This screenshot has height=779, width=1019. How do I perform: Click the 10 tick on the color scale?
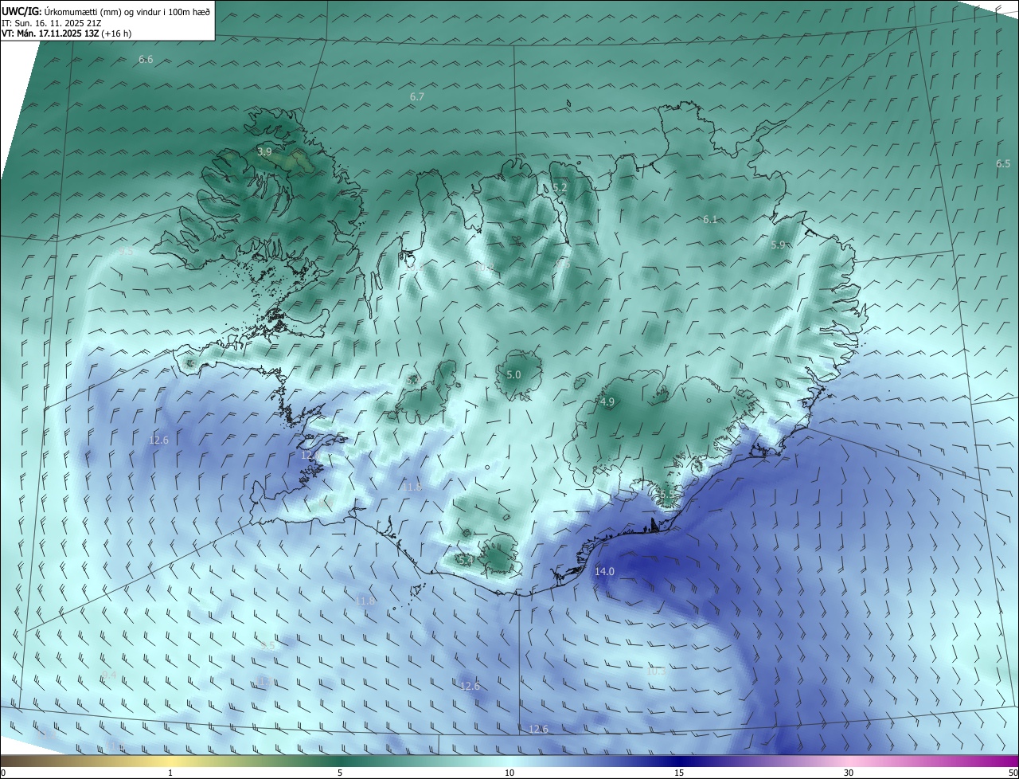coord(509,773)
